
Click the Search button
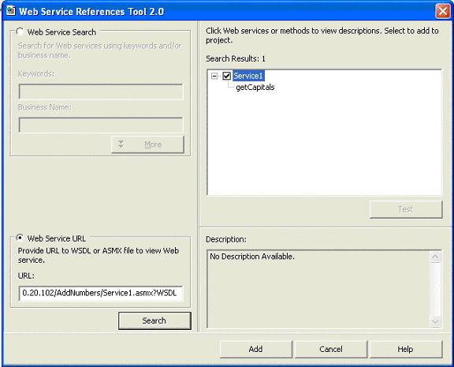[x=154, y=320]
